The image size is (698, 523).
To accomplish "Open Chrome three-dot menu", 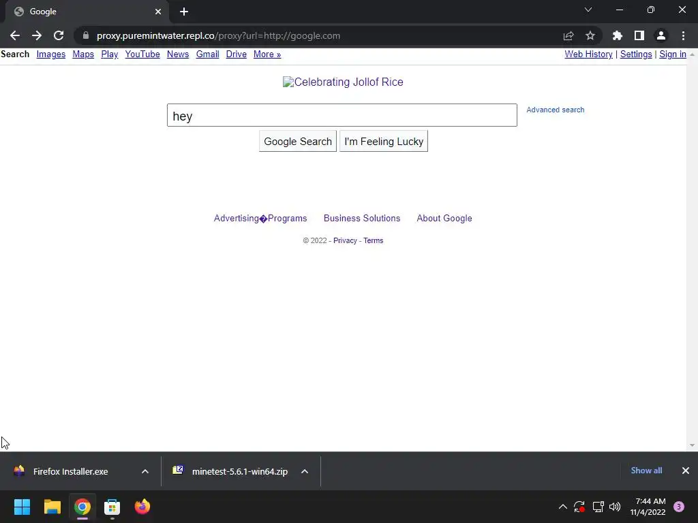I will coord(683,35).
